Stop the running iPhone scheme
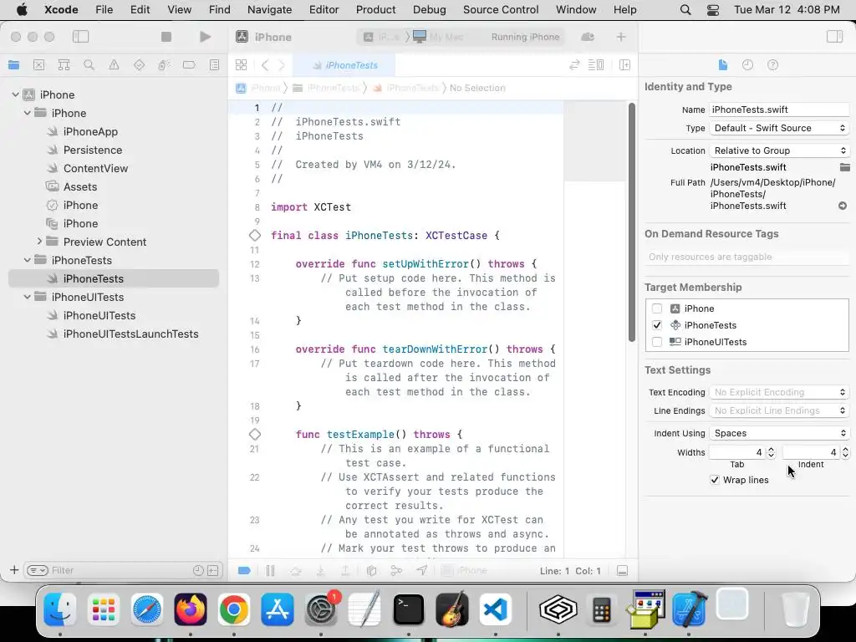This screenshot has height=642, width=856. pyautogui.click(x=166, y=37)
